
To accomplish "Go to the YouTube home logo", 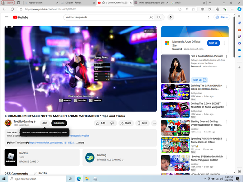I will tap(20, 17).
